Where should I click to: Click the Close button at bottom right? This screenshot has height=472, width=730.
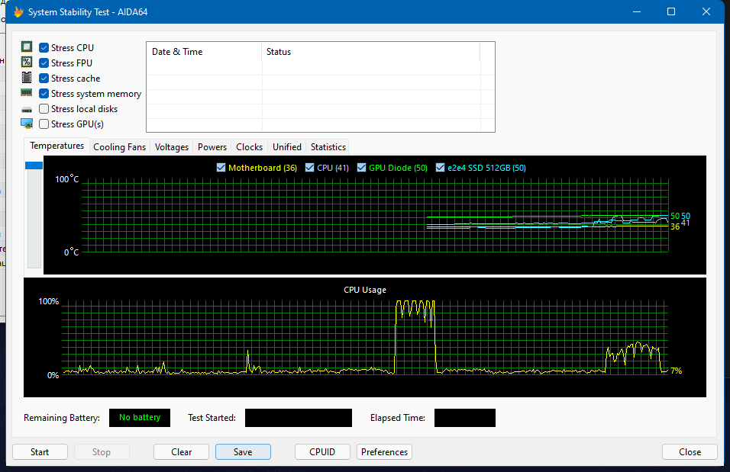click(x=690, y=452)
